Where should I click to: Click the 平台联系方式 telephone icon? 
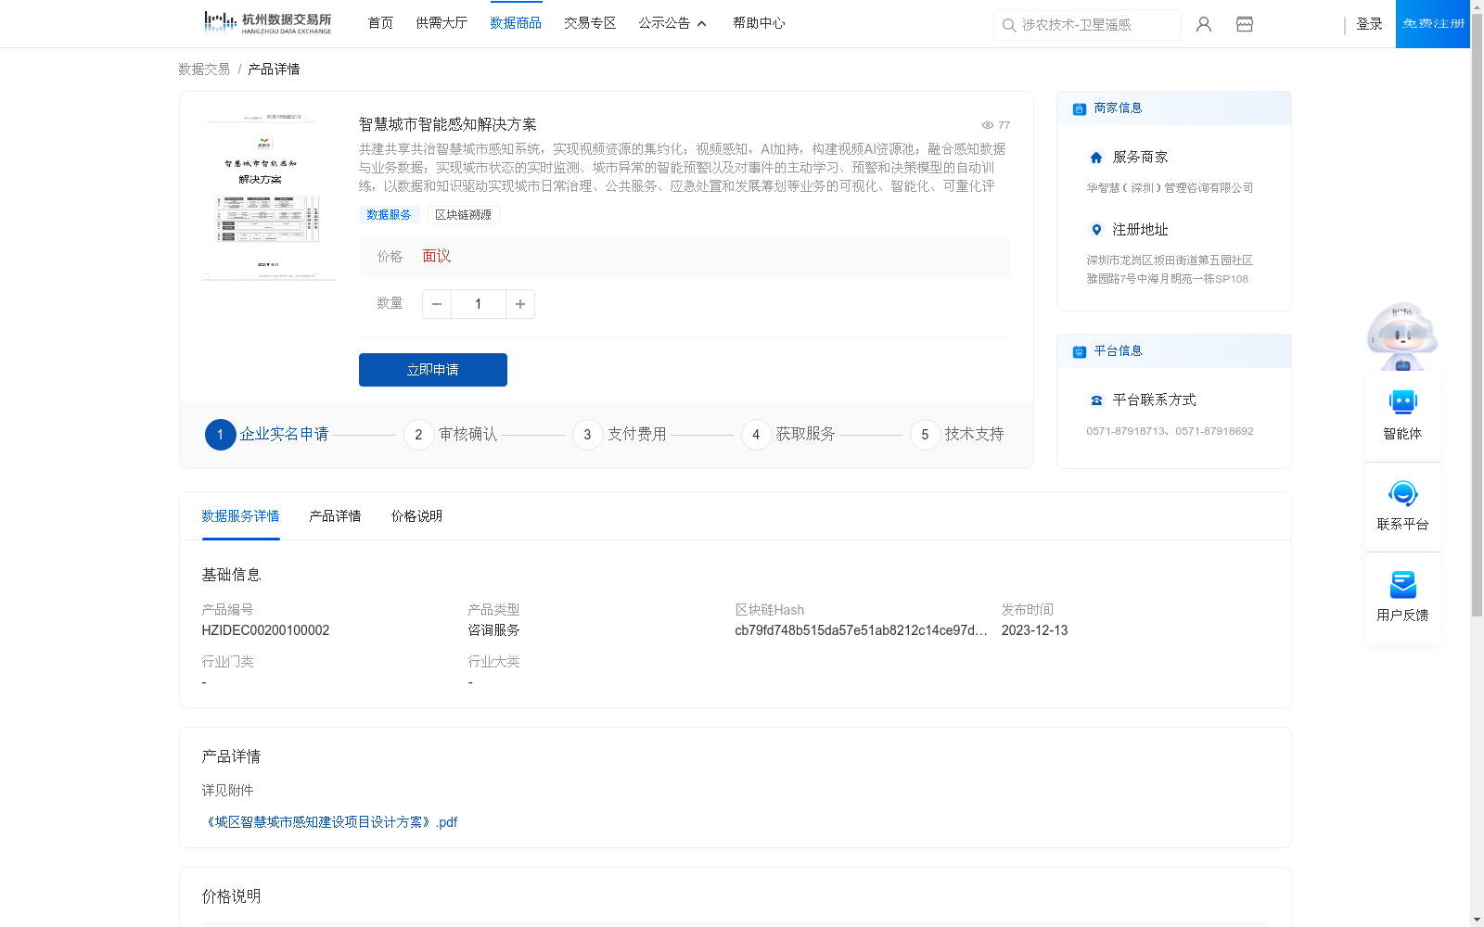(1096, 400)
